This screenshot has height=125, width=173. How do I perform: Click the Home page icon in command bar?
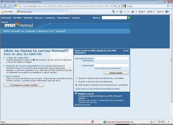pyautogui.click(x=114, y=12)
